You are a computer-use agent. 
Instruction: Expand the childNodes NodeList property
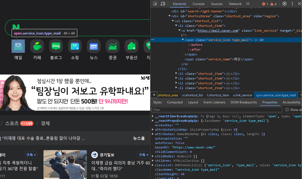point(153,156)
